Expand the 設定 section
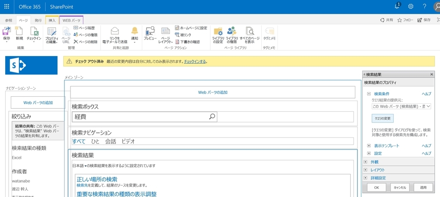440x197 pixels. tap(369, 153)
